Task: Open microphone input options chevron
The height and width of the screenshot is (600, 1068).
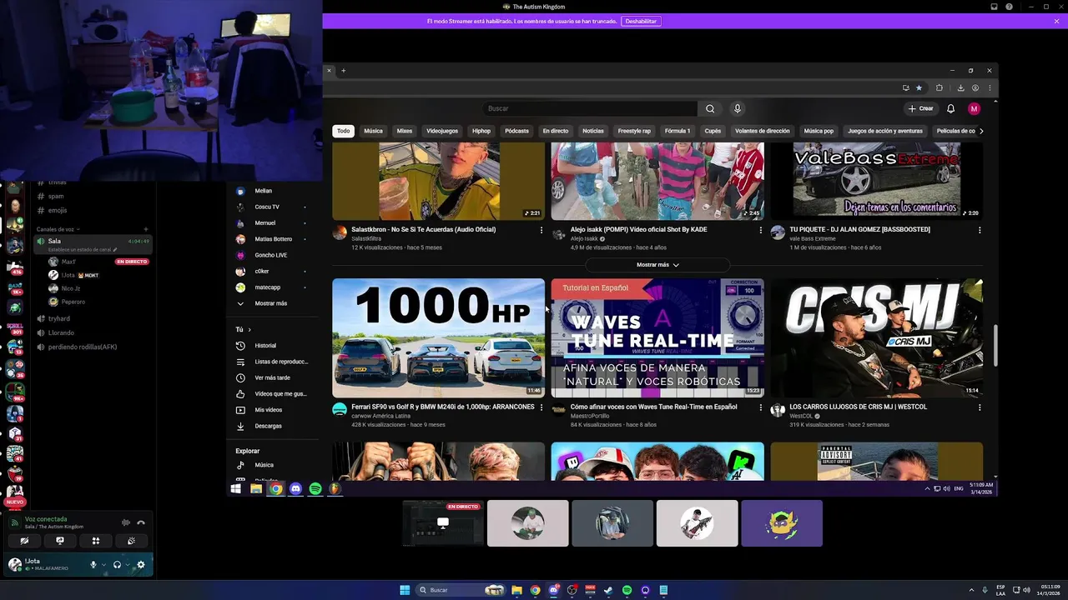Action: 103,565
